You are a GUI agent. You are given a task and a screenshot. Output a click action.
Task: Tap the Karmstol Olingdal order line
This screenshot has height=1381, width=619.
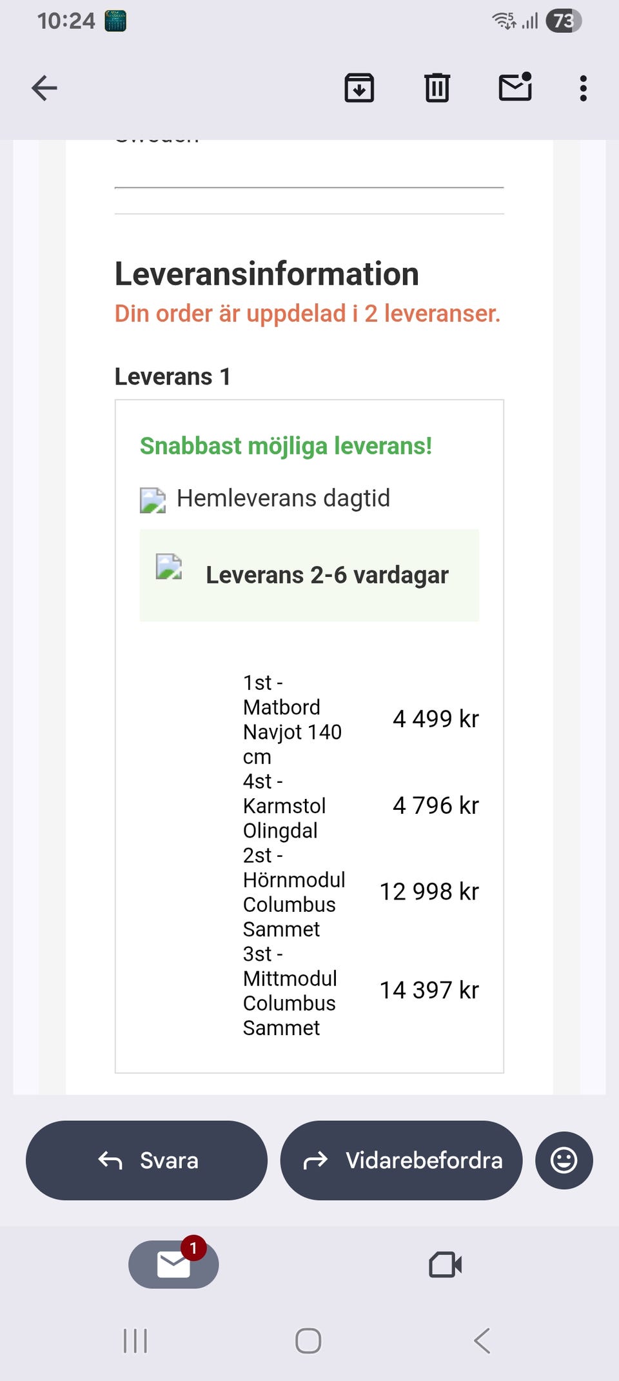[284, 805]
